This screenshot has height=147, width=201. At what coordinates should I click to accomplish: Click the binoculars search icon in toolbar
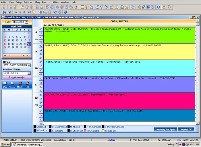click(x=4, y=12)
